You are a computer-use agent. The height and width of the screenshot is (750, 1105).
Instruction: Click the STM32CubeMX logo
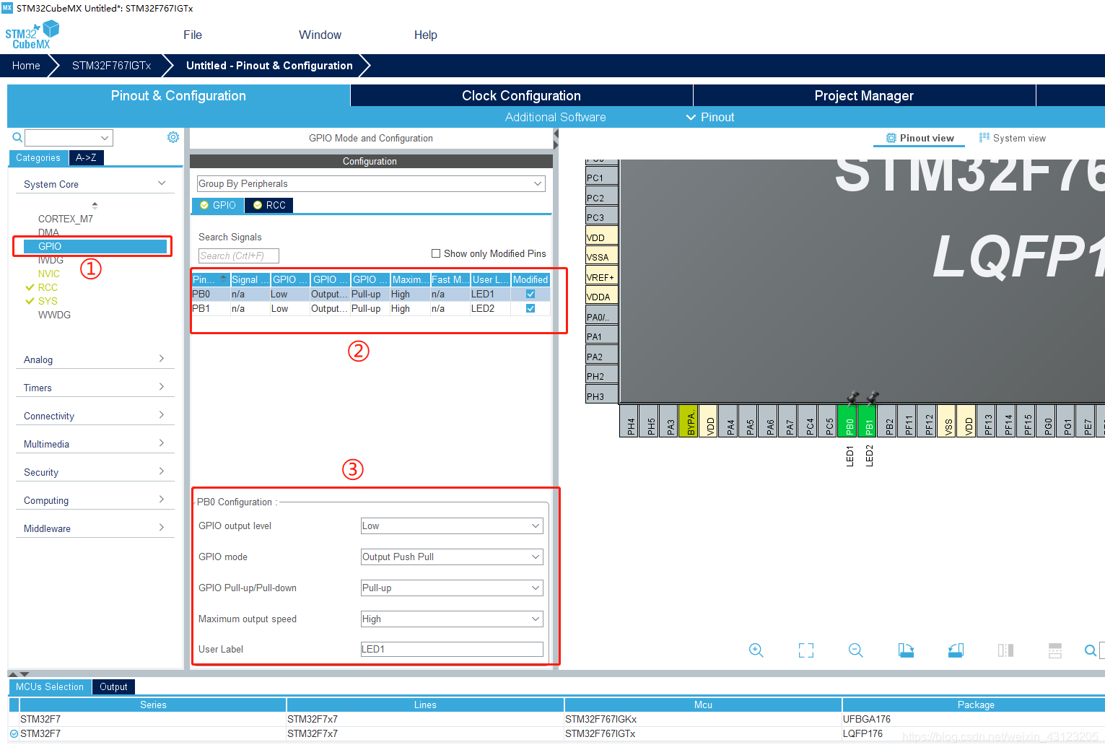click(x=32, y=35)
